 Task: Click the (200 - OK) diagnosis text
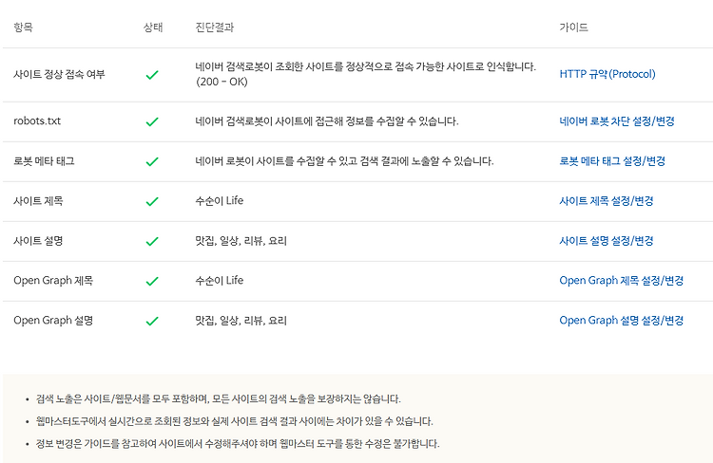click(222, 82)
